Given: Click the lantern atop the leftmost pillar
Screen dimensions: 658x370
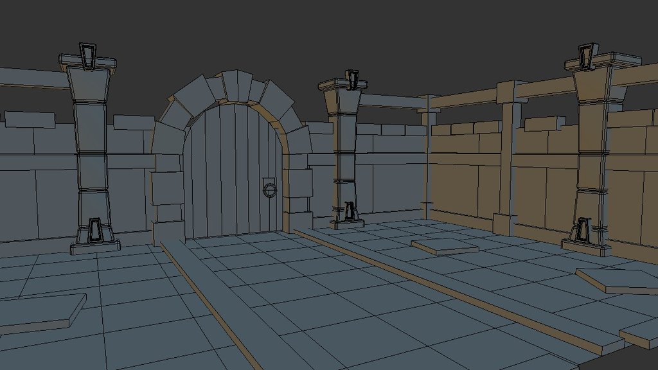Looking at the screenshot, I should [87, 55].
